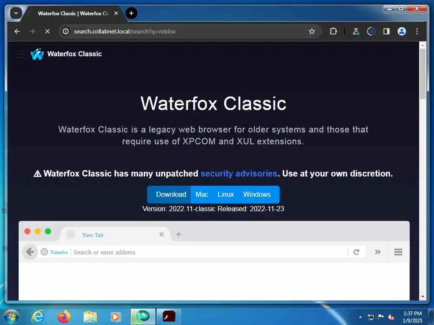Select the Waterfox Classic browser tab
Image resolution: width=434 pixels, height=325 pixels.
click(73, 13)
